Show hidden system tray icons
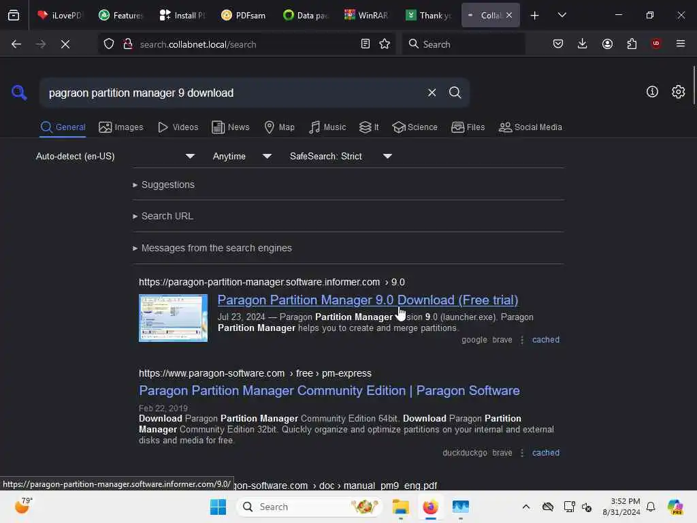 pos(526,507)
